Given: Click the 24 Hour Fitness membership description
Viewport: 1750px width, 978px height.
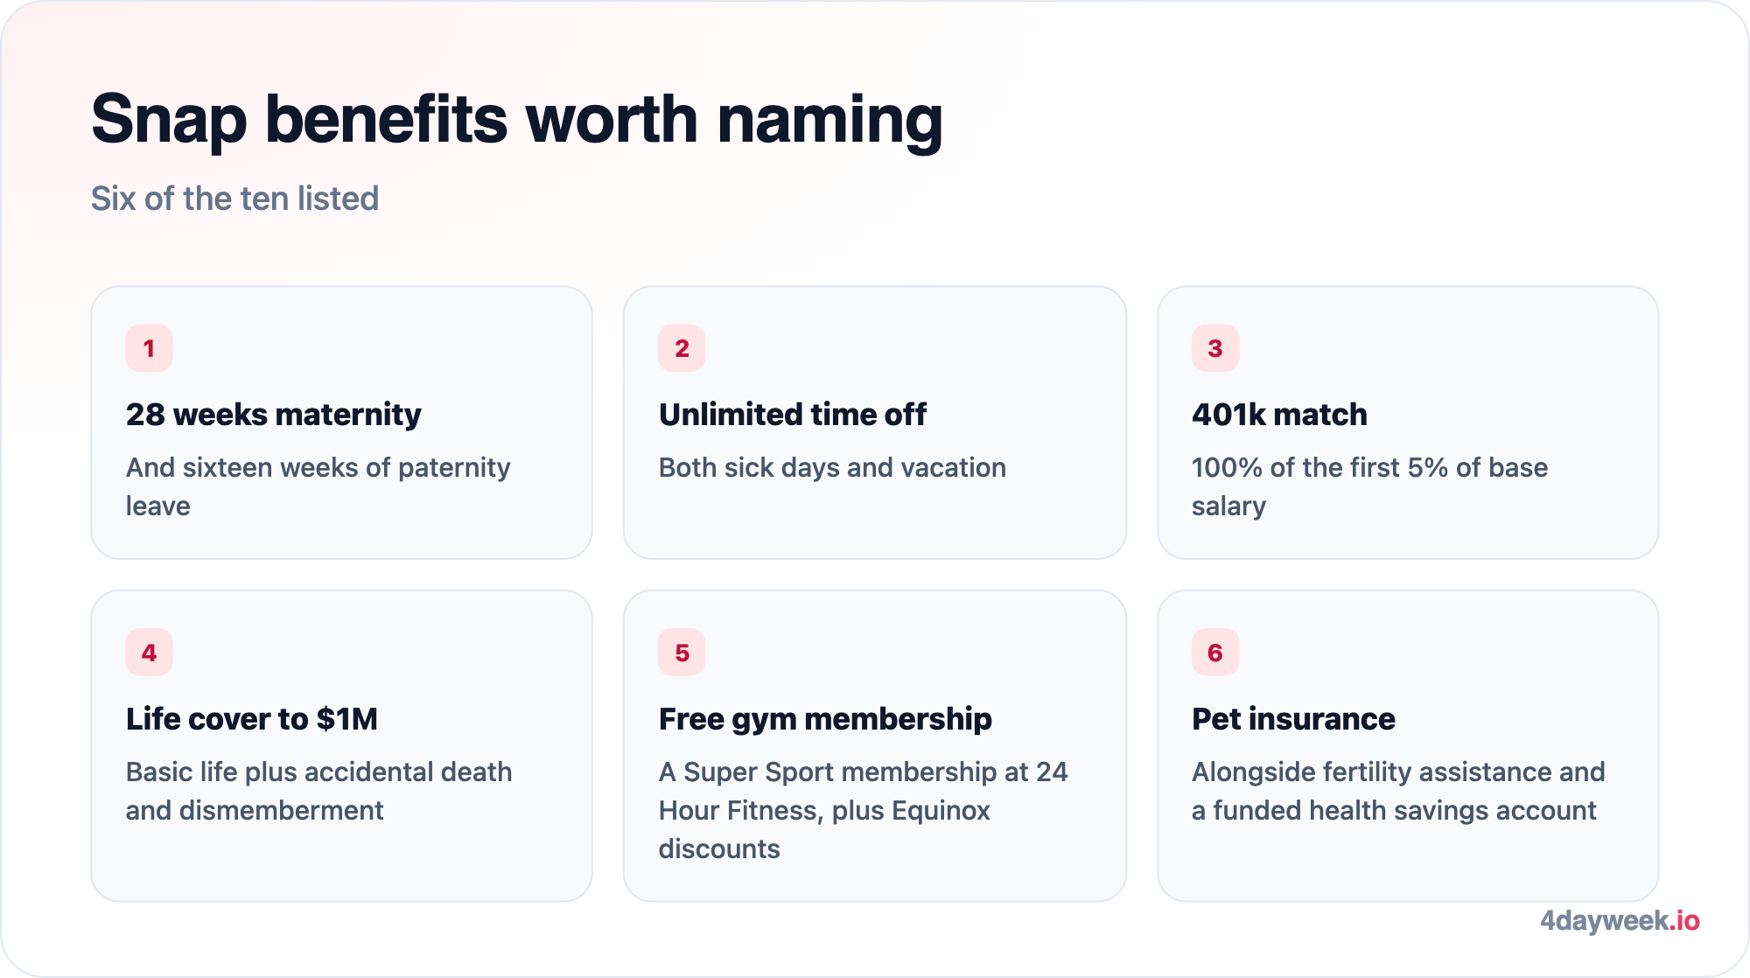Looking at the screenshot, I should 863,810.
